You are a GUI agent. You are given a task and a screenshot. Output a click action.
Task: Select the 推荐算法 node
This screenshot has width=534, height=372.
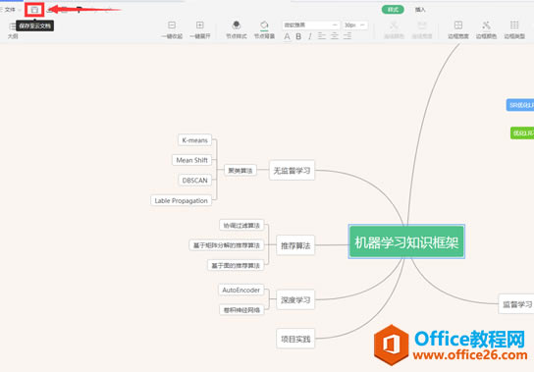(x=295, y=245)
